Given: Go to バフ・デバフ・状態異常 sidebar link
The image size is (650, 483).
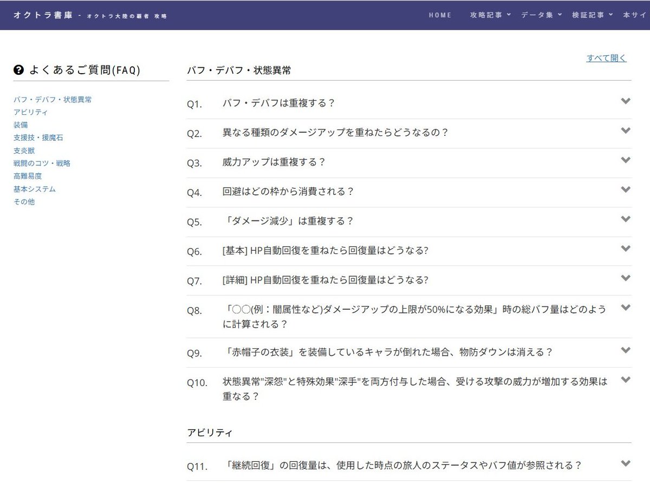Looking at the screenshot, I should click(53, 100).
